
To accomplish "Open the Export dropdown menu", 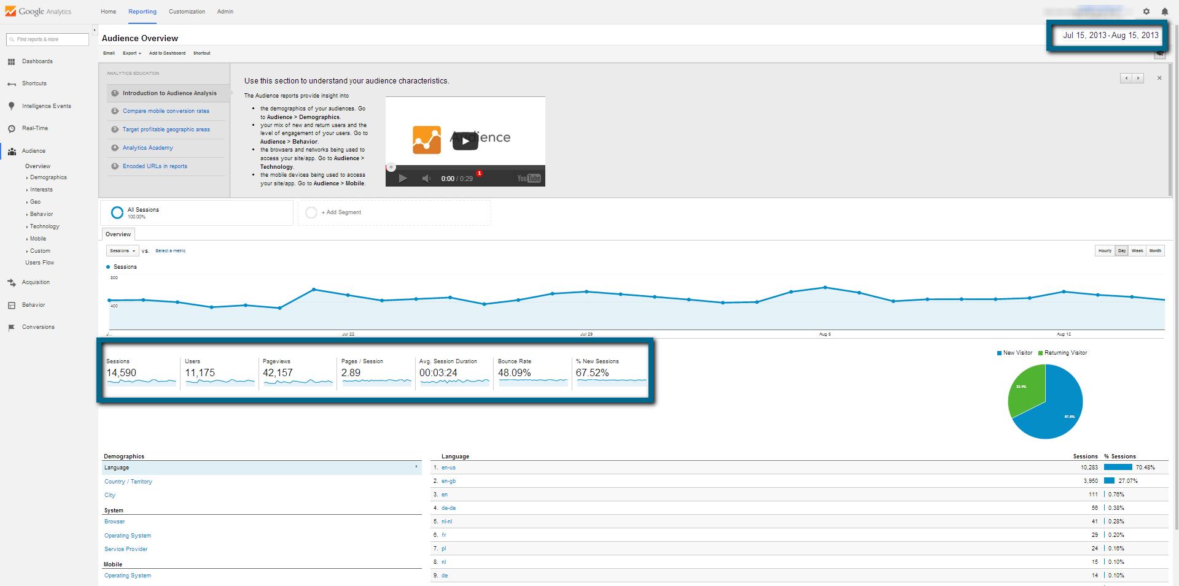I will coord(131,53).
